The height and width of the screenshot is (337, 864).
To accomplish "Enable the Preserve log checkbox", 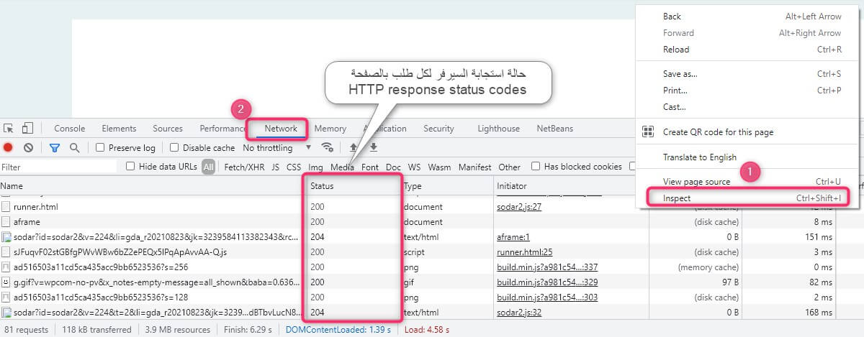I will pyautogui.click(x=102, y=148).
